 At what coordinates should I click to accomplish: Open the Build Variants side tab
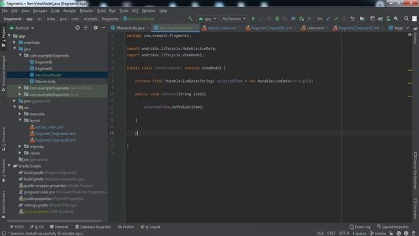tap(3, 205)
